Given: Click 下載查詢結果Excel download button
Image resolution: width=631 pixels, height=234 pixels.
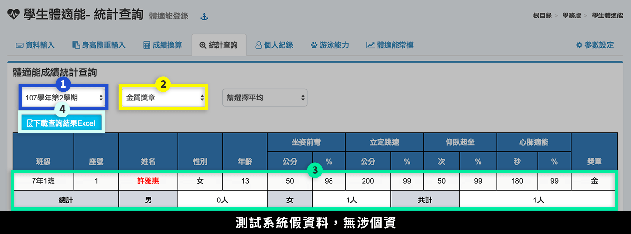Looking at the screenshot, I should (x=61, y=123).
